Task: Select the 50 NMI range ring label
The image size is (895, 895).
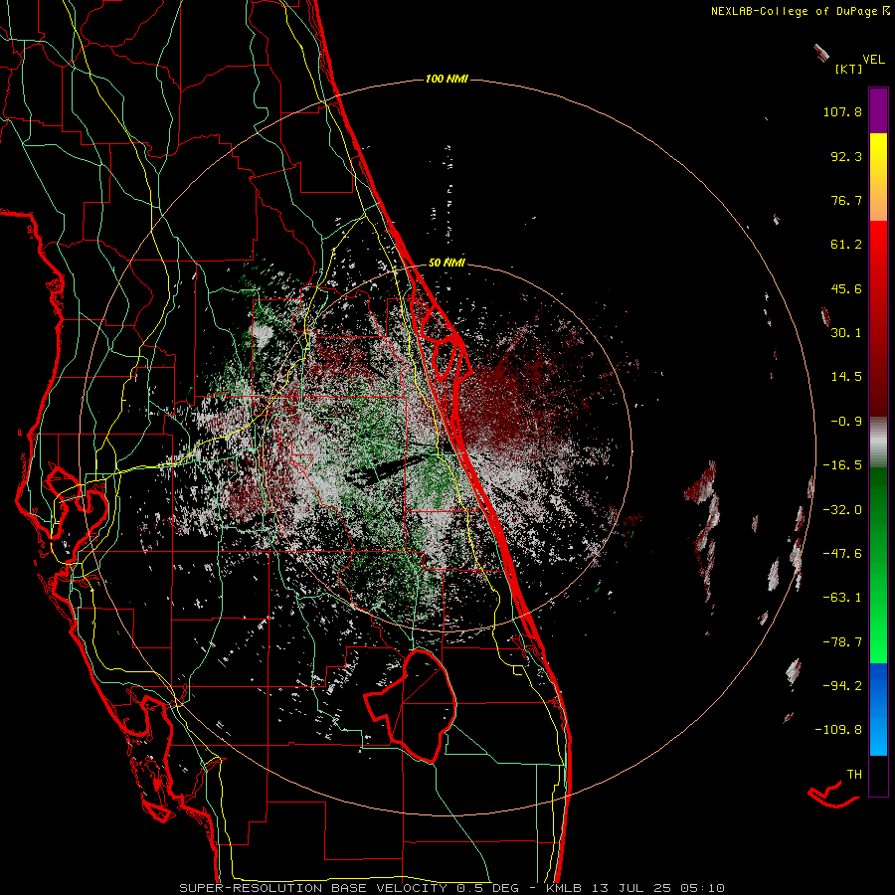Action: click(x=447, y=263)
